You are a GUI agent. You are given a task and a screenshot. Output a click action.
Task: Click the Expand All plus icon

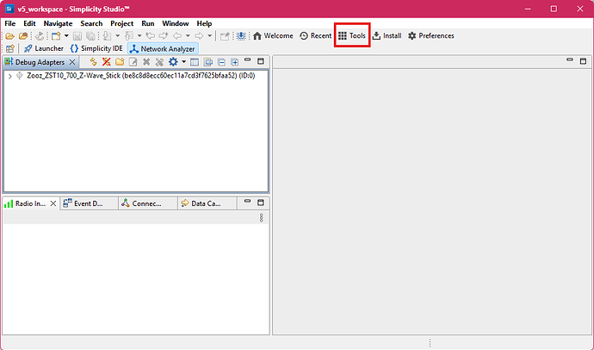click(x=235, y=62)
